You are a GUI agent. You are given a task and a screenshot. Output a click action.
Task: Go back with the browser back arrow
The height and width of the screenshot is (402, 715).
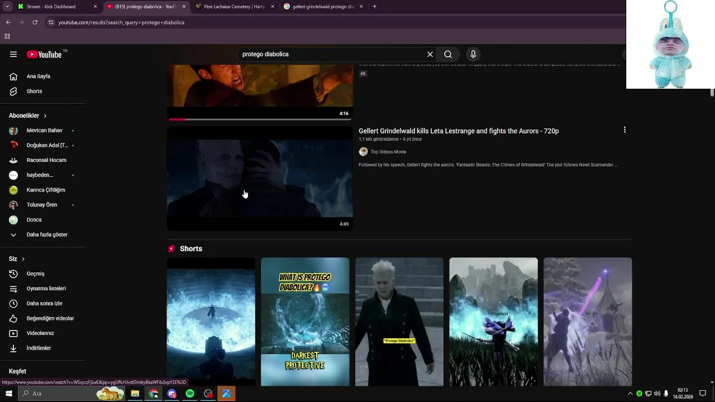click(x=8, y=22)
